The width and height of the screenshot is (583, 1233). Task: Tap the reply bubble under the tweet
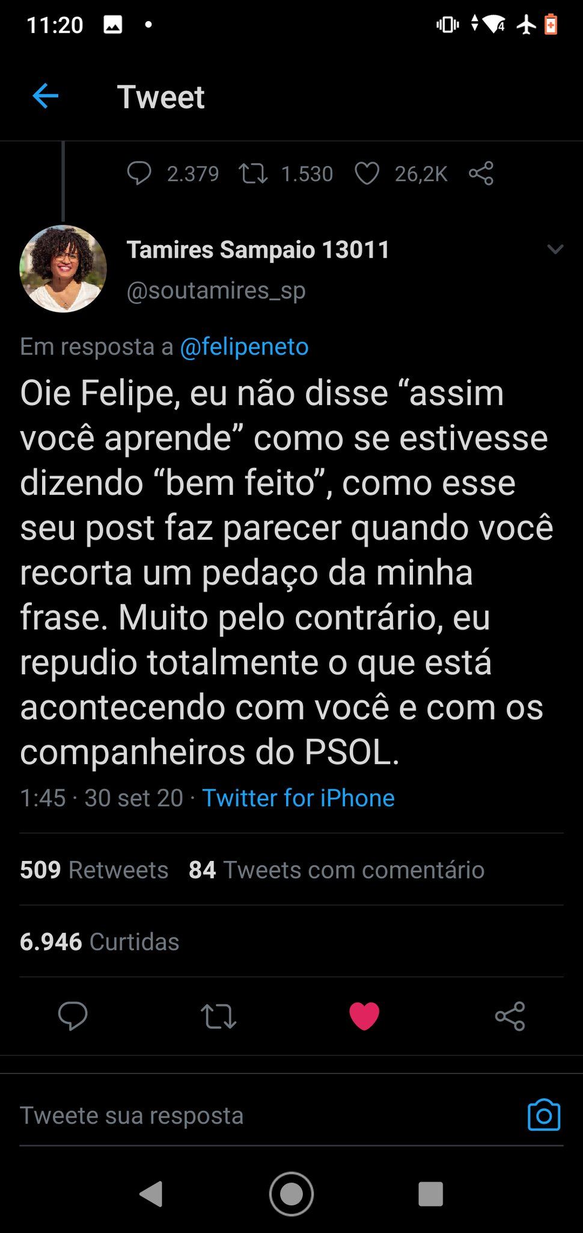[73, 1016]
